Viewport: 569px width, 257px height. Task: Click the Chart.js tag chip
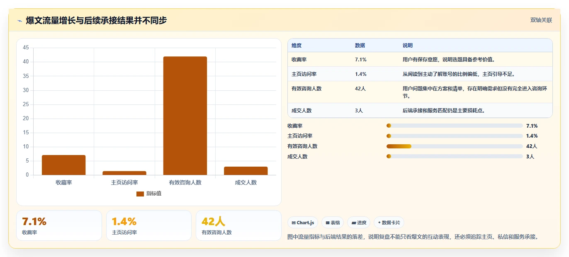coord(303,223)
